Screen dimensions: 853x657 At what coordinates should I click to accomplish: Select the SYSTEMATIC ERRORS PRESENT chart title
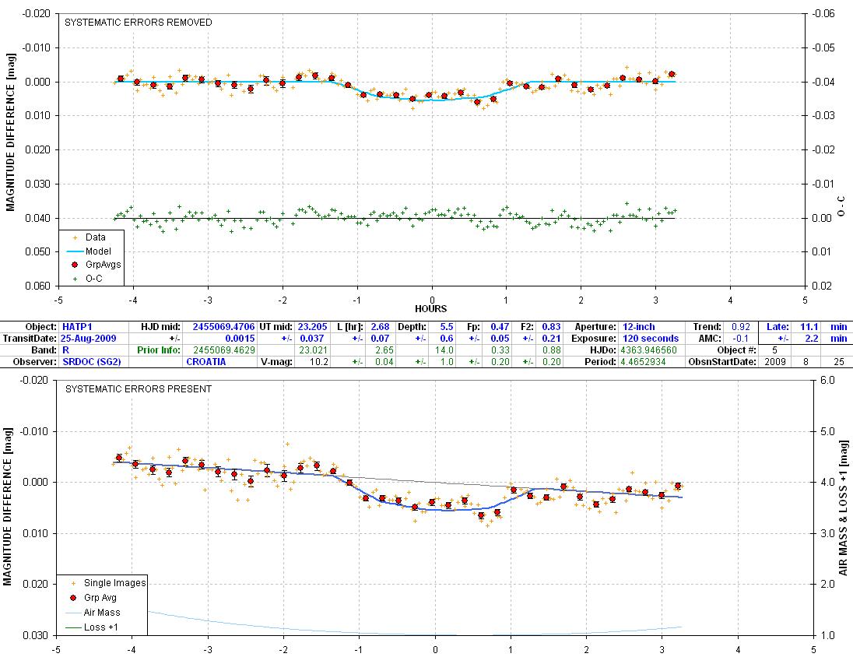tap(138, 388)
